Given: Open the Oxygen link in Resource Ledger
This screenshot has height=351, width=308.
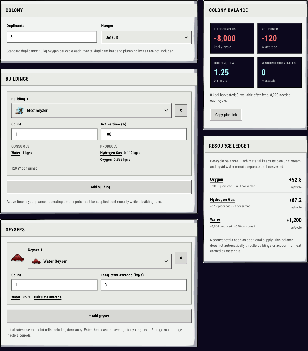Looking at the screenshot, I should 217,179.
